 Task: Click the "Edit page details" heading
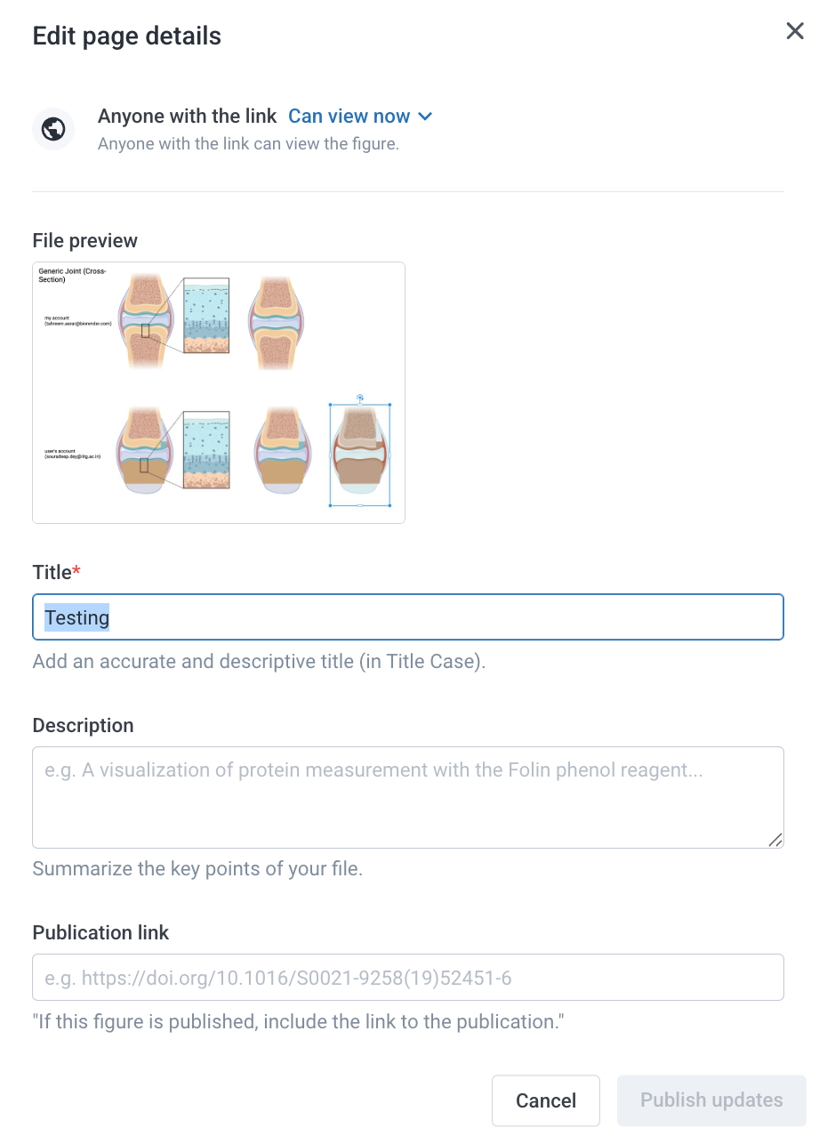127,36
